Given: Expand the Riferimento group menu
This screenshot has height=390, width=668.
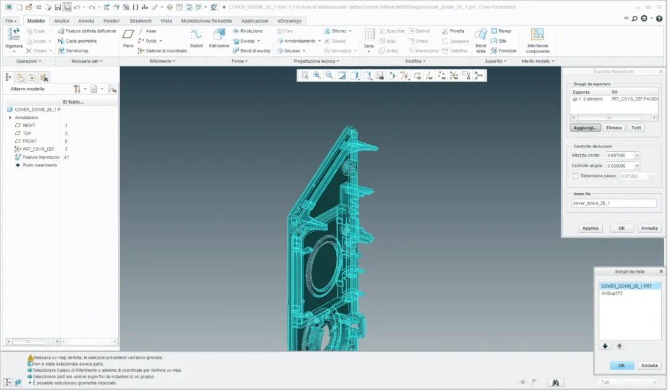Looking at the screenshot, I should (x=162, y=62).
